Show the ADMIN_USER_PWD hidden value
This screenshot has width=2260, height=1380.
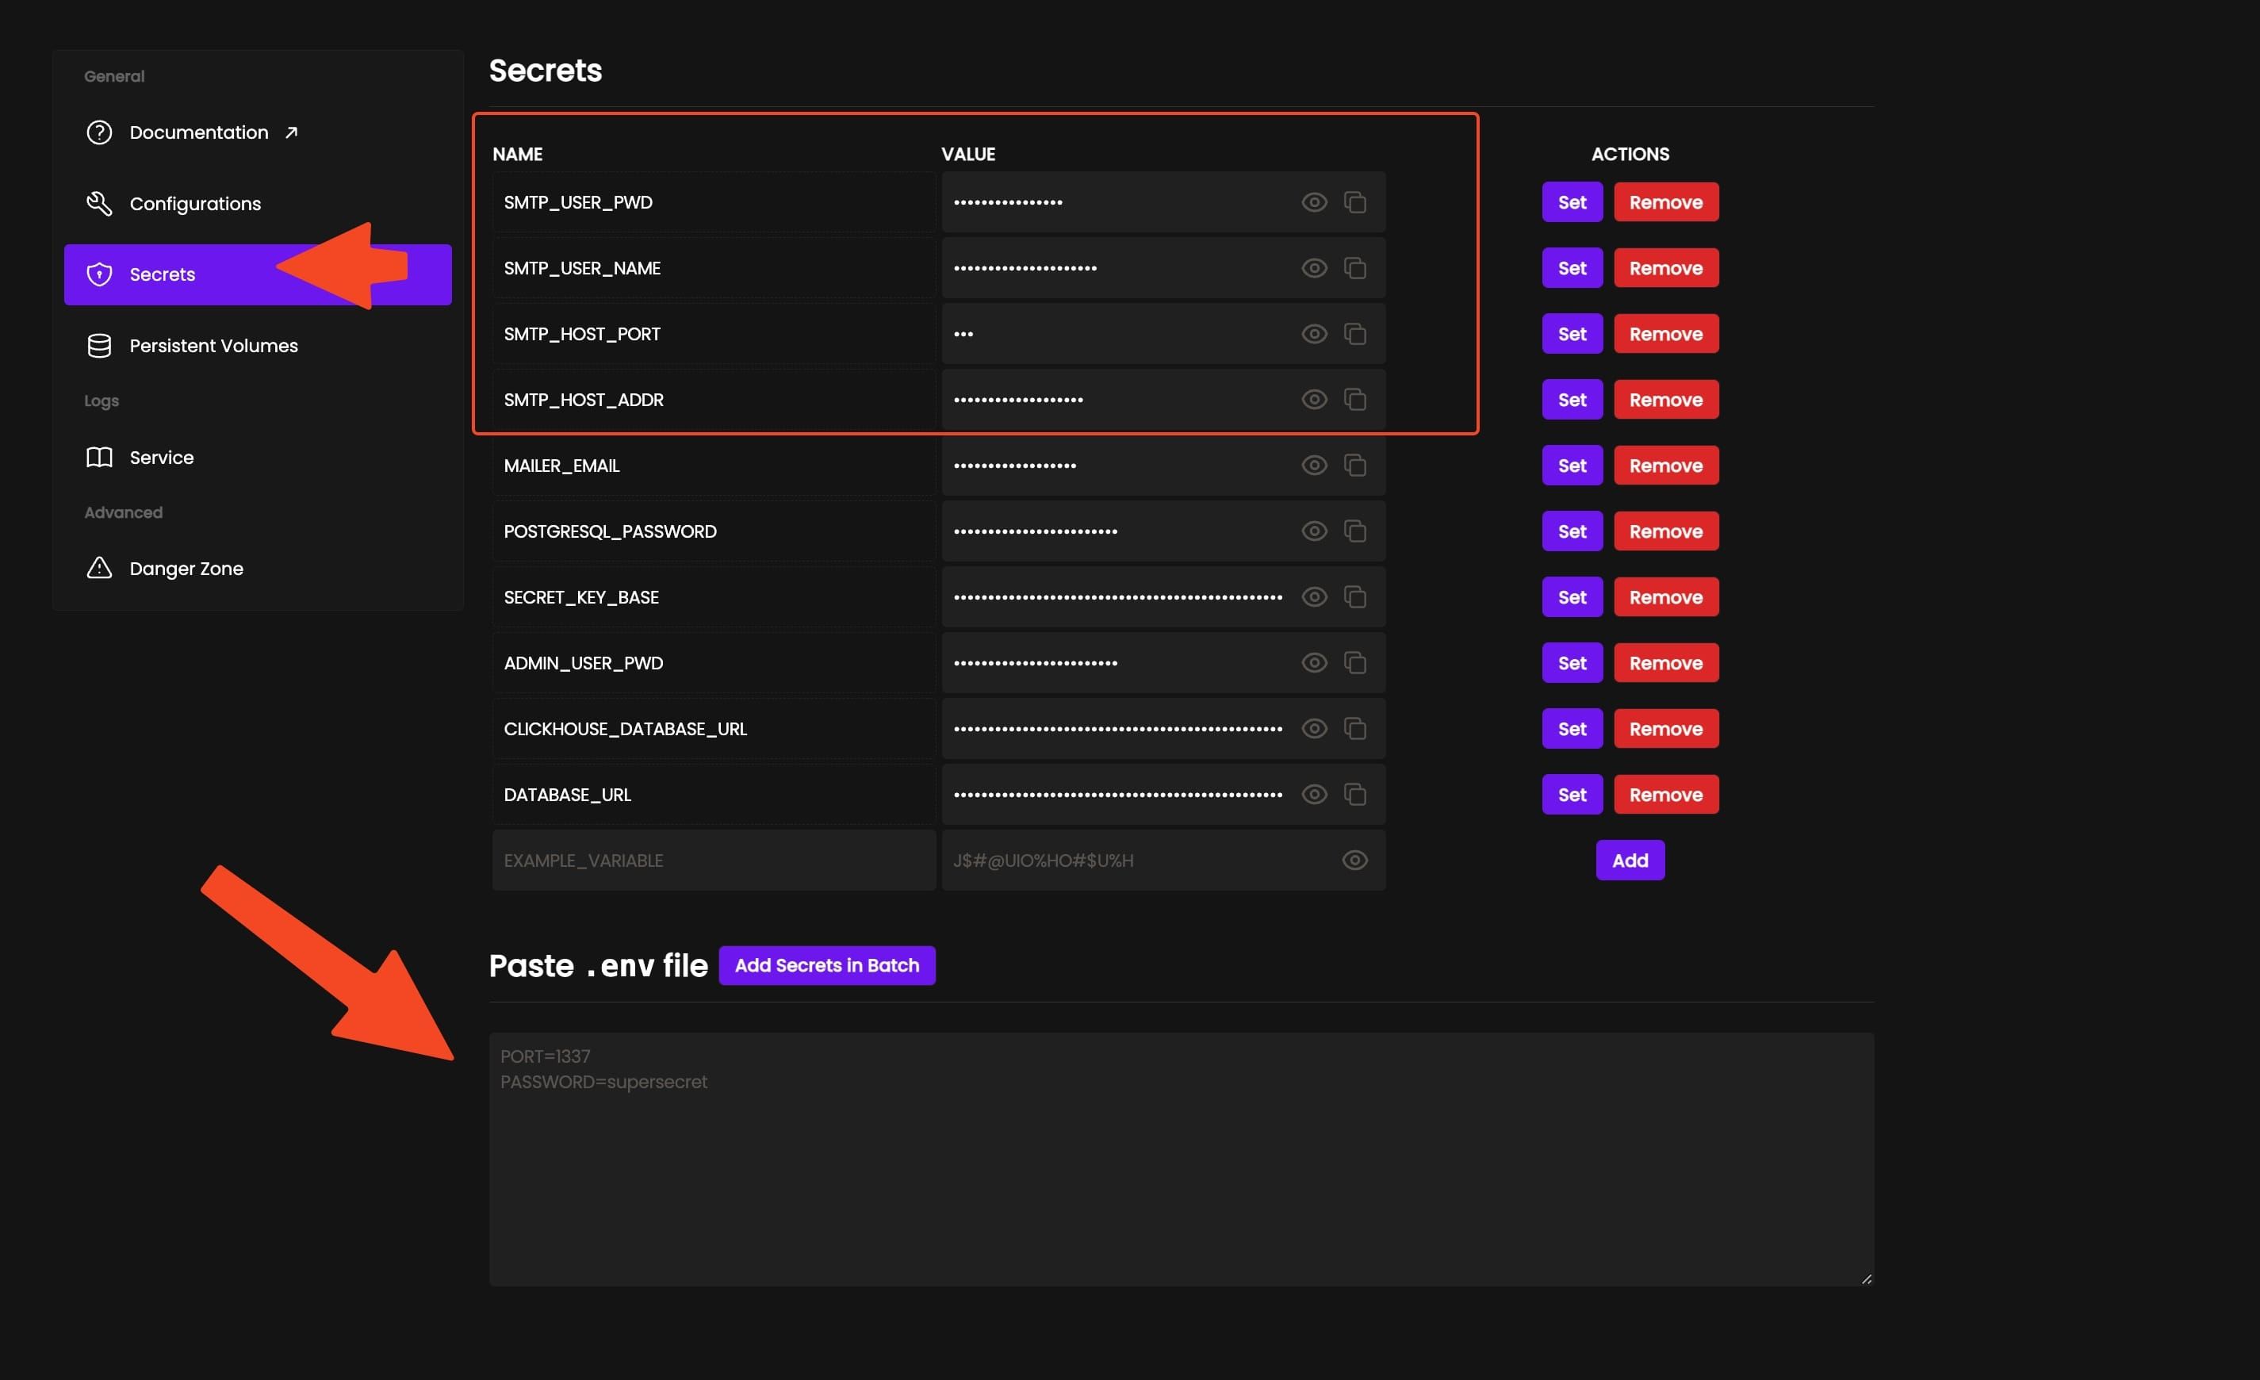[x=1313, y=662]
